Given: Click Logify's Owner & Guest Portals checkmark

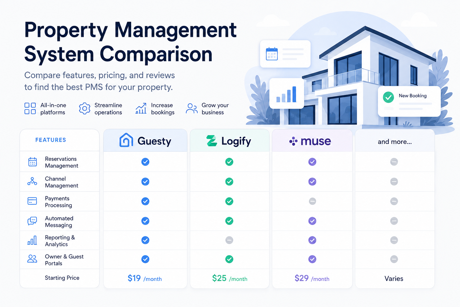Looking at the screenshot, I should [x=229, y=259].
